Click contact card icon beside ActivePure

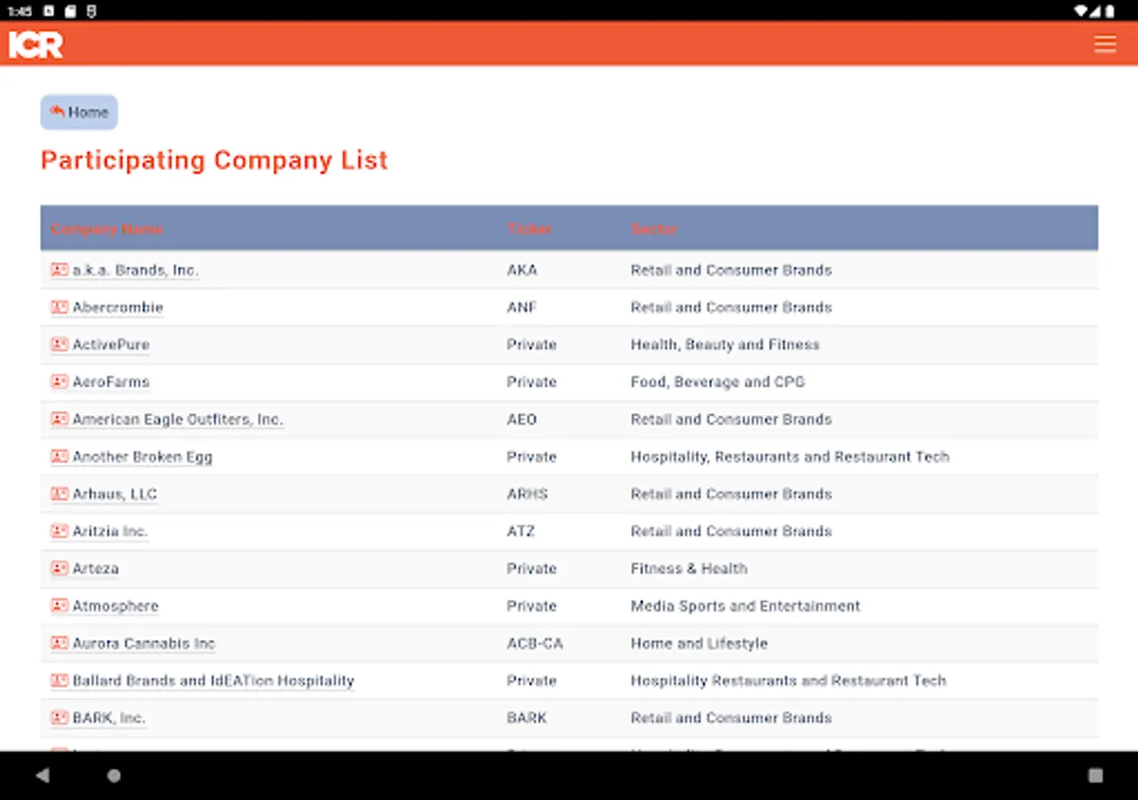(x=60, y=345)
